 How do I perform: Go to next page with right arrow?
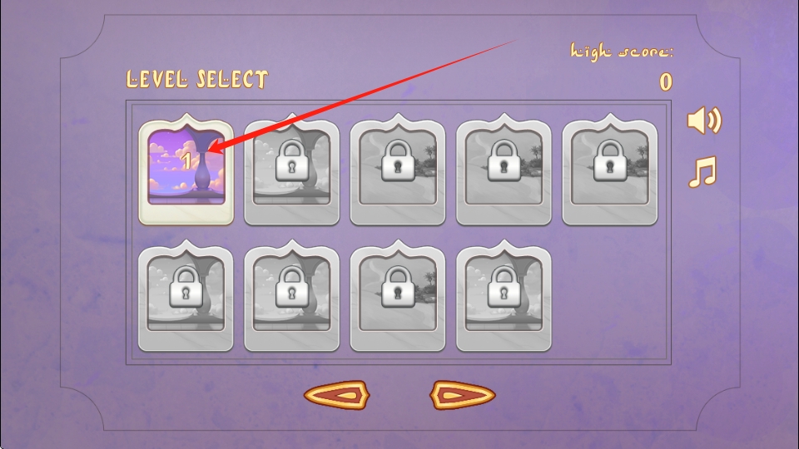point(462,395)
